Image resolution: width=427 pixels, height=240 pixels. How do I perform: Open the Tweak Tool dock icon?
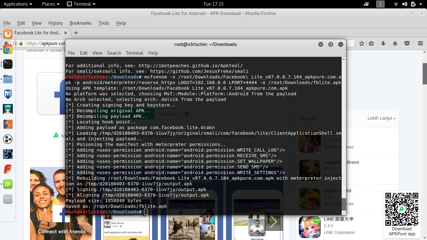8,199
